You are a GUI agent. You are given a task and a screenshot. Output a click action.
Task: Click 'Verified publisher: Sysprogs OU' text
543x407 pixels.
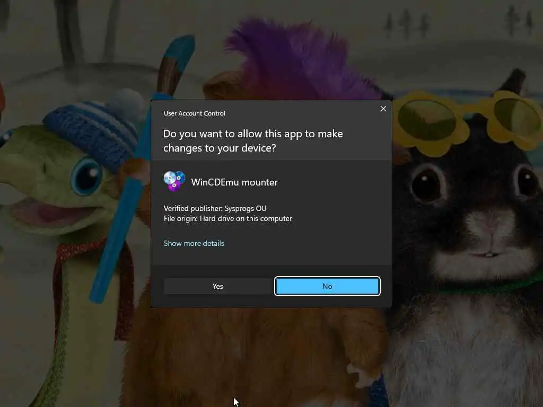click(x=215, y=208)
